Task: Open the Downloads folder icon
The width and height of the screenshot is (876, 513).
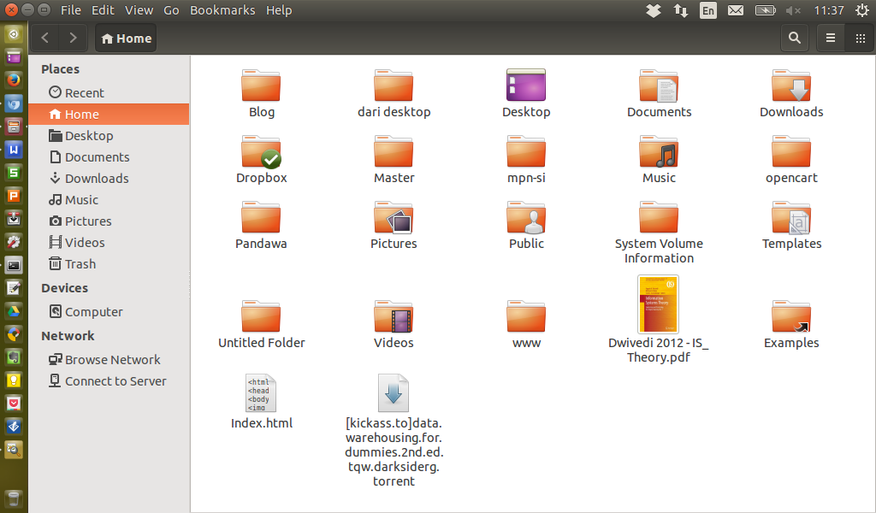Action: pyautogui.click(x=790, y=85)
